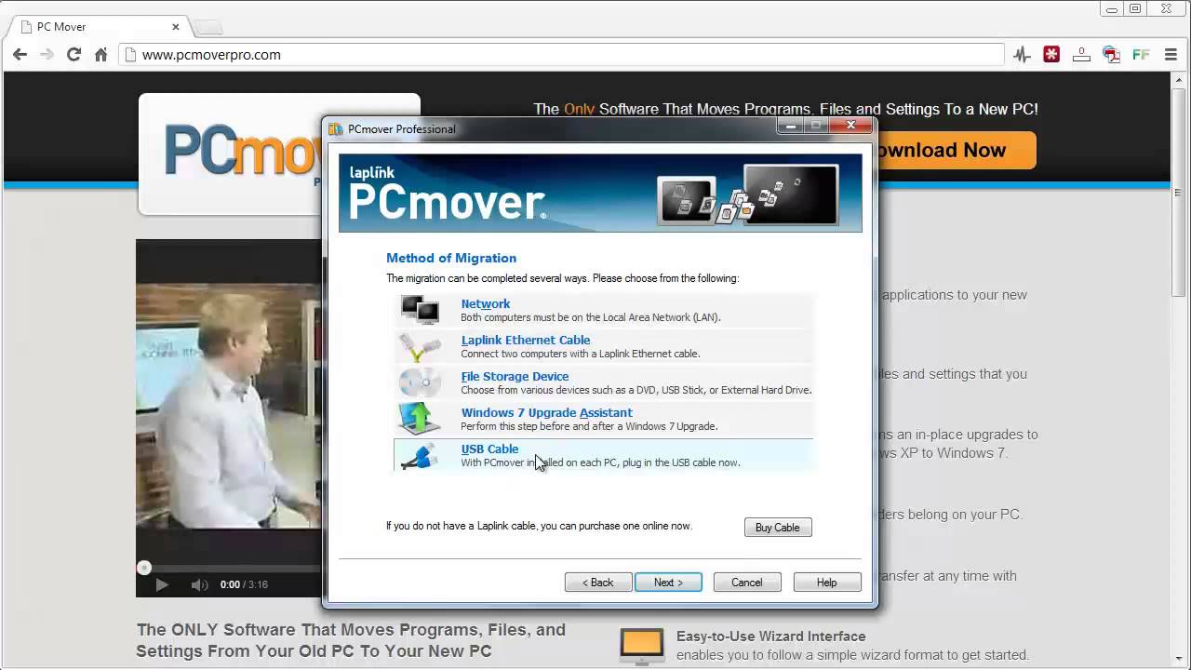Click the FF extension icon in Chrome

[x=1141, y=55]
